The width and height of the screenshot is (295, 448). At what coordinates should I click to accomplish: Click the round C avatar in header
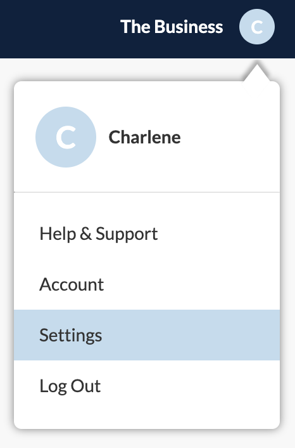[257, 27]
